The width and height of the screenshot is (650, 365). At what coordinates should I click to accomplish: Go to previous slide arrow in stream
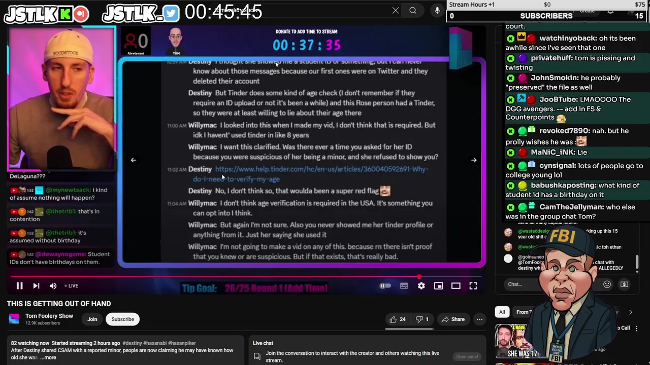133,160
